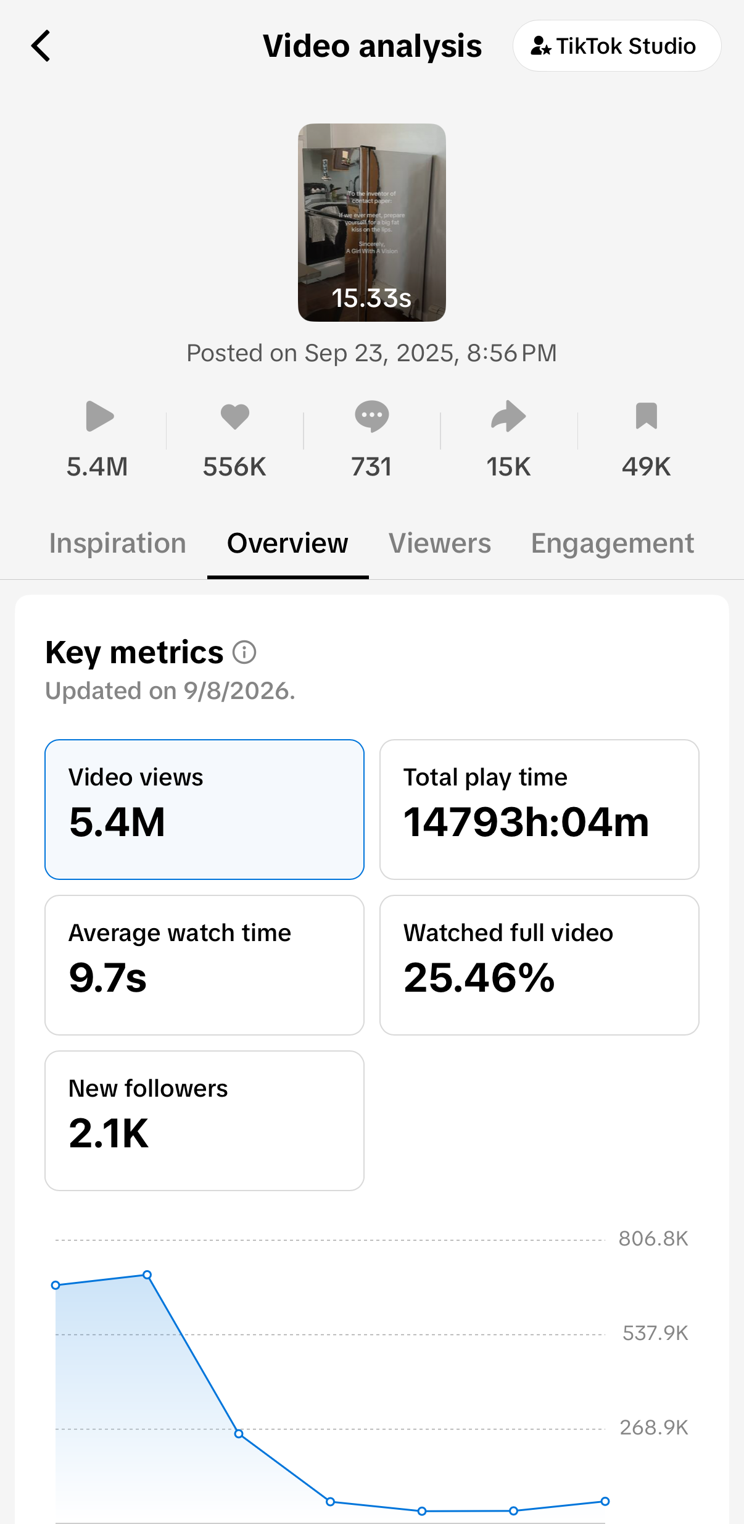Click the play count icon
Image resolution: width=744 pixels, height=1524 pixels.
click(99, 416)
